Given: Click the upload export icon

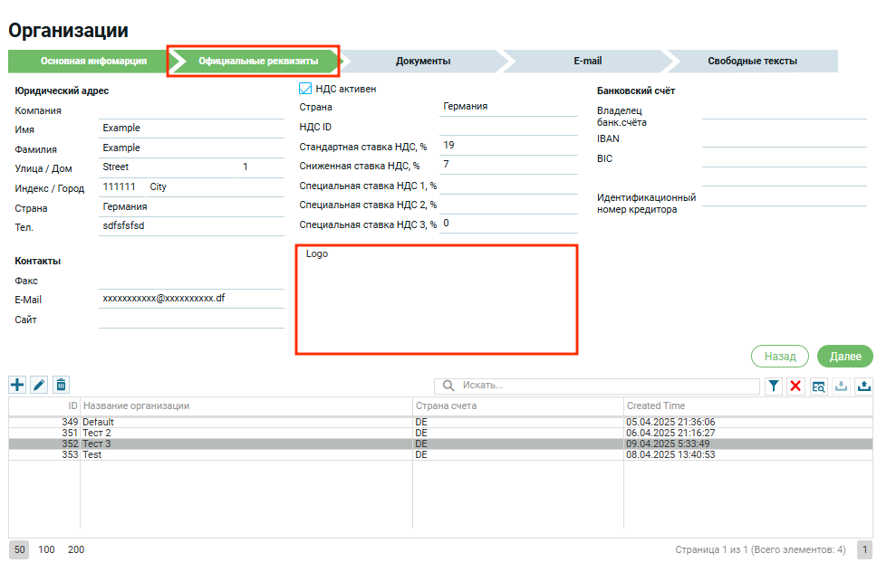Looking at the screenshot, I should 864,386.
